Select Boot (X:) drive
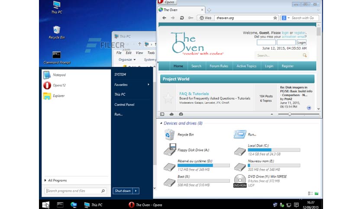This screenshot has width=362, height=209. click(197, 180)
